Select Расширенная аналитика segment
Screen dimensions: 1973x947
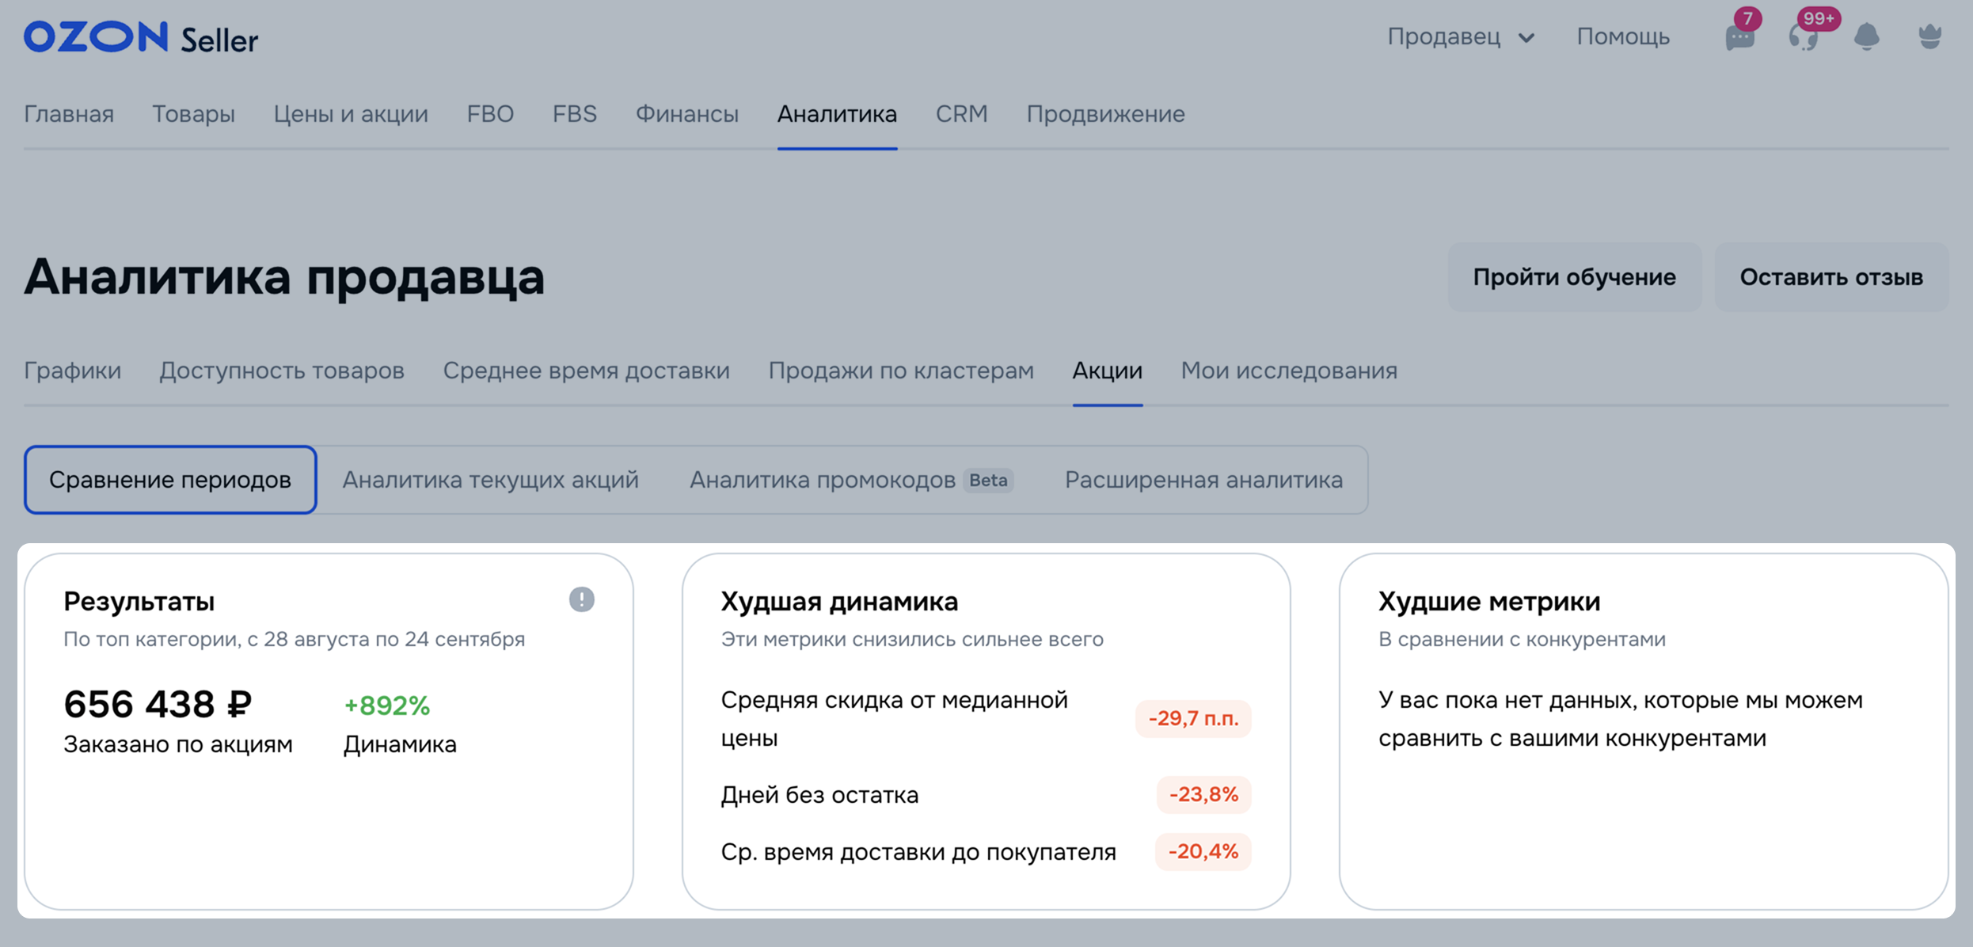pyautogui.click(x=1203, y=480)
